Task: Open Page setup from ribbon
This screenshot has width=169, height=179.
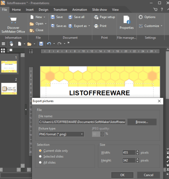Action: pos(104,17)
